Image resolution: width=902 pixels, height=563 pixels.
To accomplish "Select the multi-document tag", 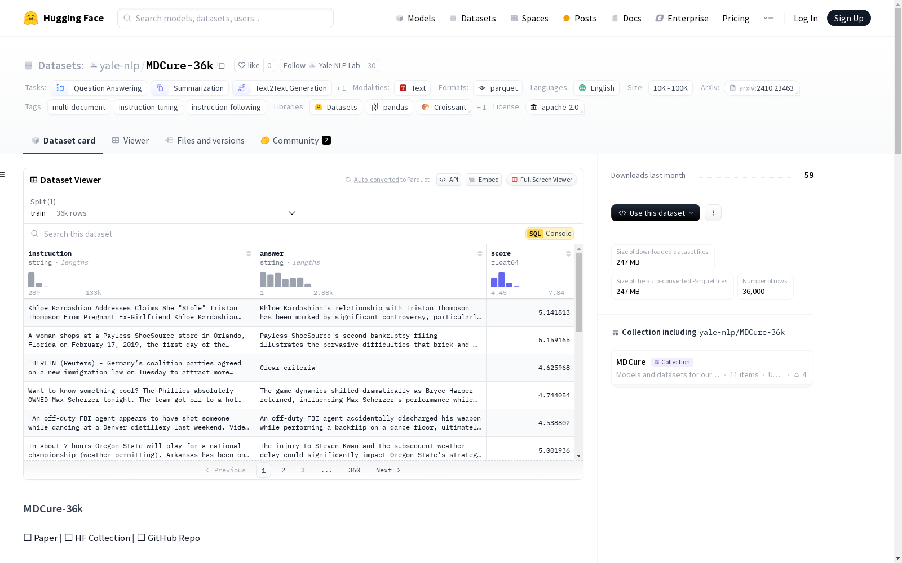I will click(x=79, y=107).
